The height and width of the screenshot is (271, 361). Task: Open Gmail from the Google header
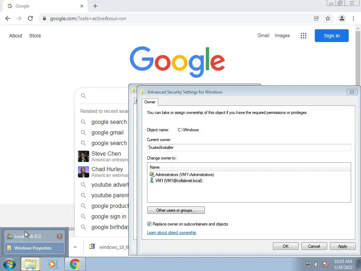tap(263, 36)
